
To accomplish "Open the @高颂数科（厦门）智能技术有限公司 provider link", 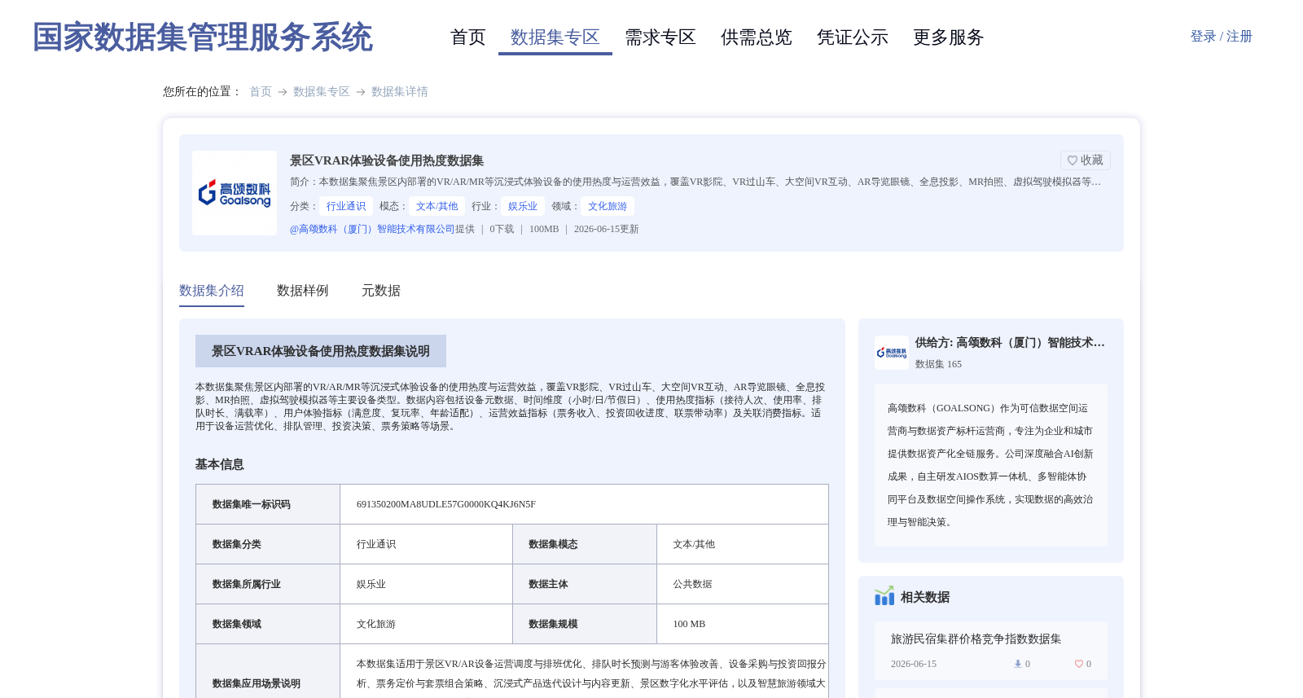I will click(x=372, y=229).
